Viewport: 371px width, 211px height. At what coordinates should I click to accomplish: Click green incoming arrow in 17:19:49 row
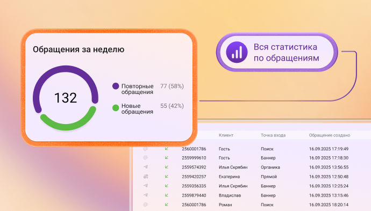[167, 149]
